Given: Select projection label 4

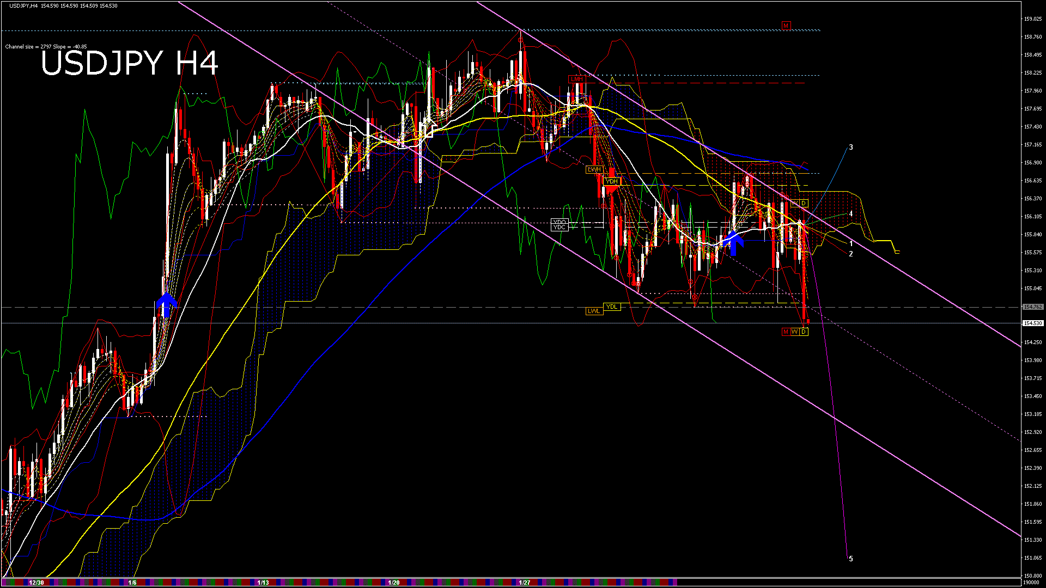Looking at the screenshot, I should tap(851, 214).
